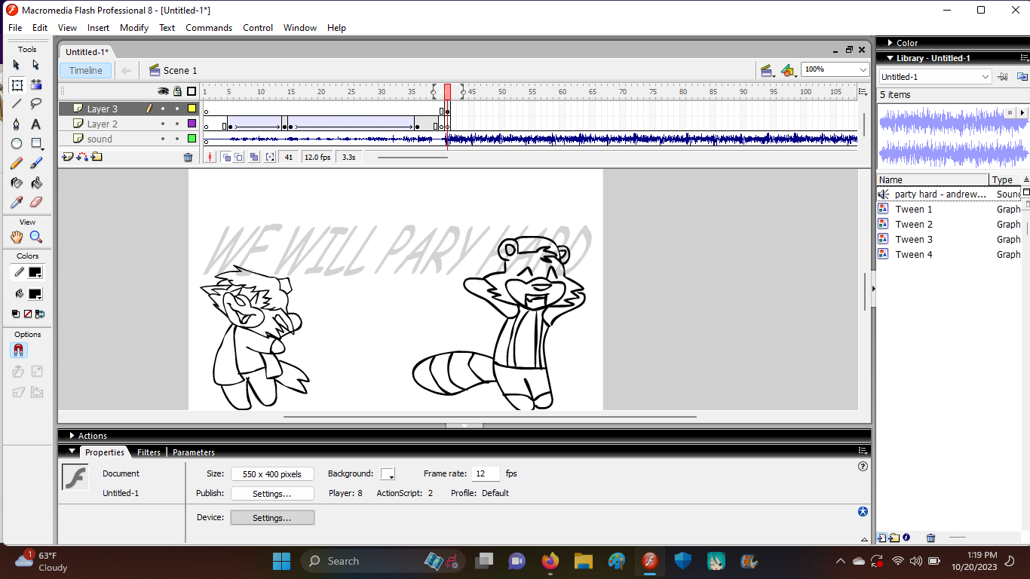1030x579 pixels.
Task: Enable the Onion Skin button
Action: [225, 157]
